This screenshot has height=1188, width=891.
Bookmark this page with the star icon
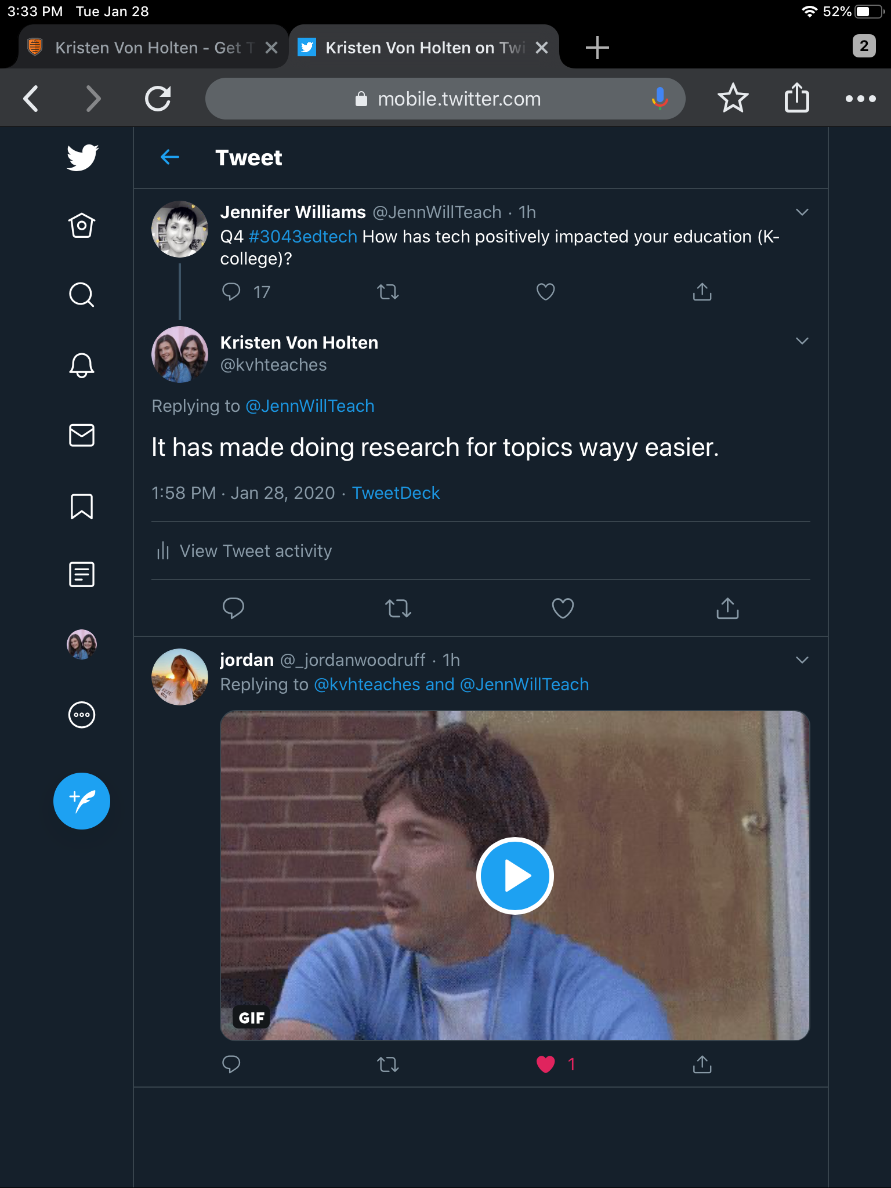[733, 98]
